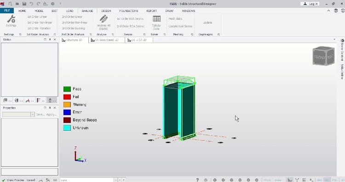Click the Update button in Diaphragms group
The width and height of the screenshot is (345, 182).
[207, 22]
